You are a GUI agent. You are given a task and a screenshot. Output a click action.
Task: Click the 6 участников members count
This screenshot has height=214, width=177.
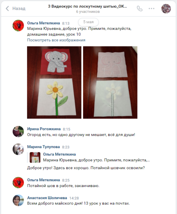coord(88,12)
